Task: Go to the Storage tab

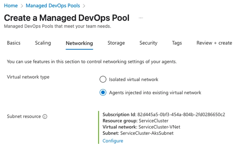Action: coord(116,43)
